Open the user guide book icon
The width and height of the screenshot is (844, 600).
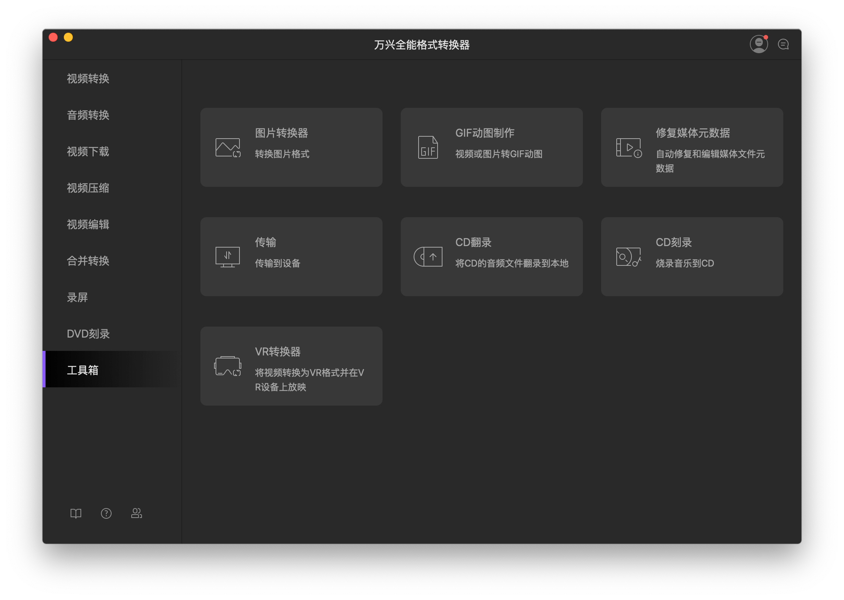click(76, 513)
